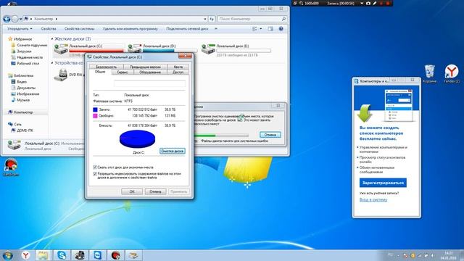Toggle 'Сжать этот диск' compression checkbox

pyautogui.click(x=95, y=167)
